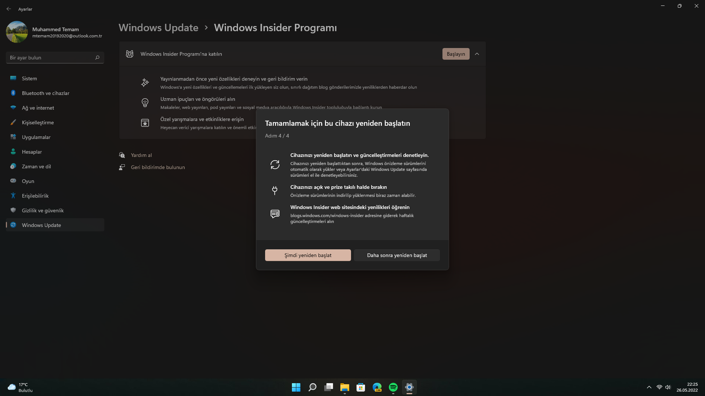
Task: Collapse the Windows Insider Programı'na katılın section
Action: coord(477,54)
